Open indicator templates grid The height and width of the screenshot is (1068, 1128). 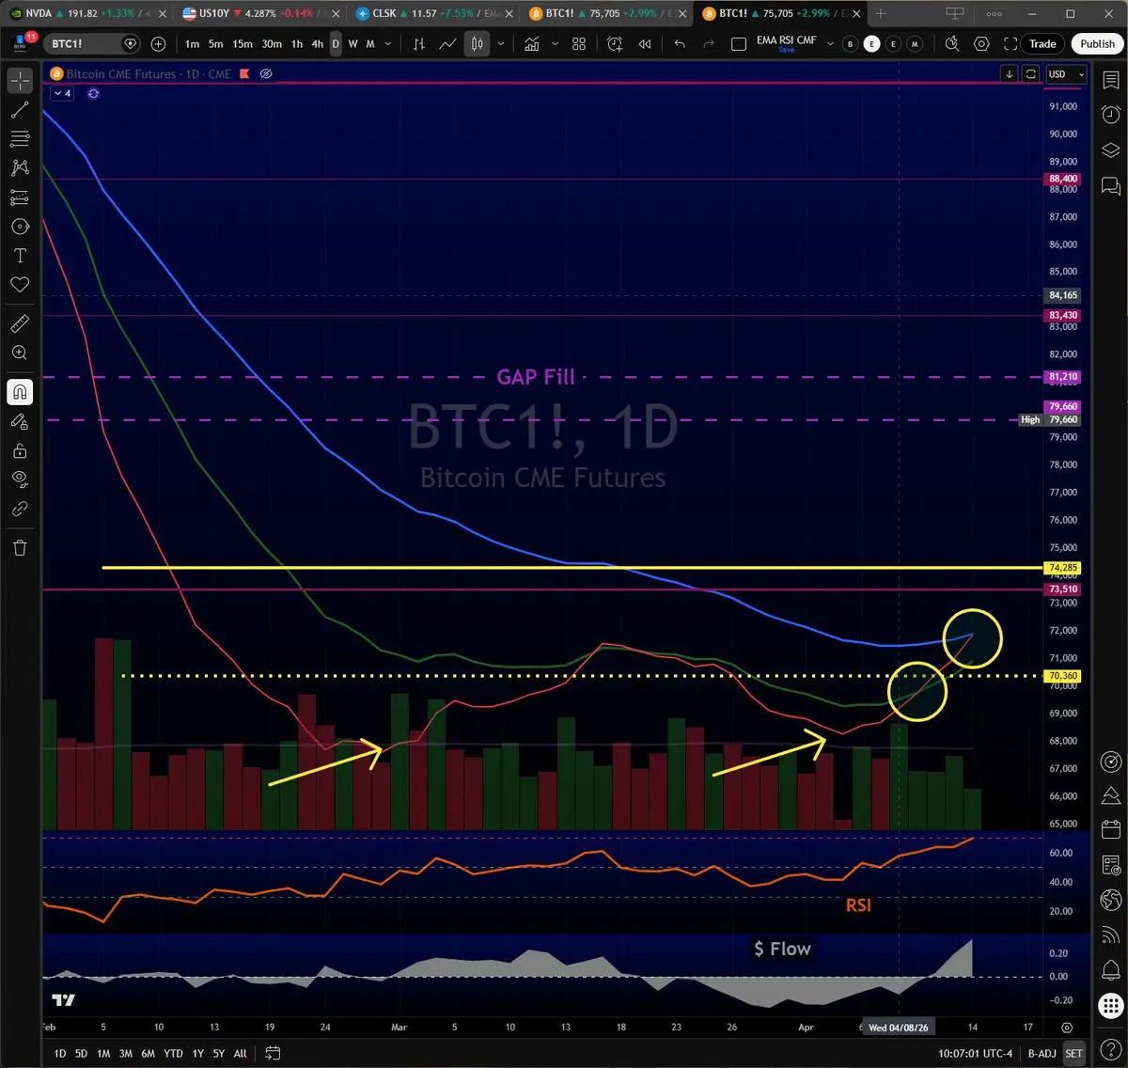click(579, 44)
